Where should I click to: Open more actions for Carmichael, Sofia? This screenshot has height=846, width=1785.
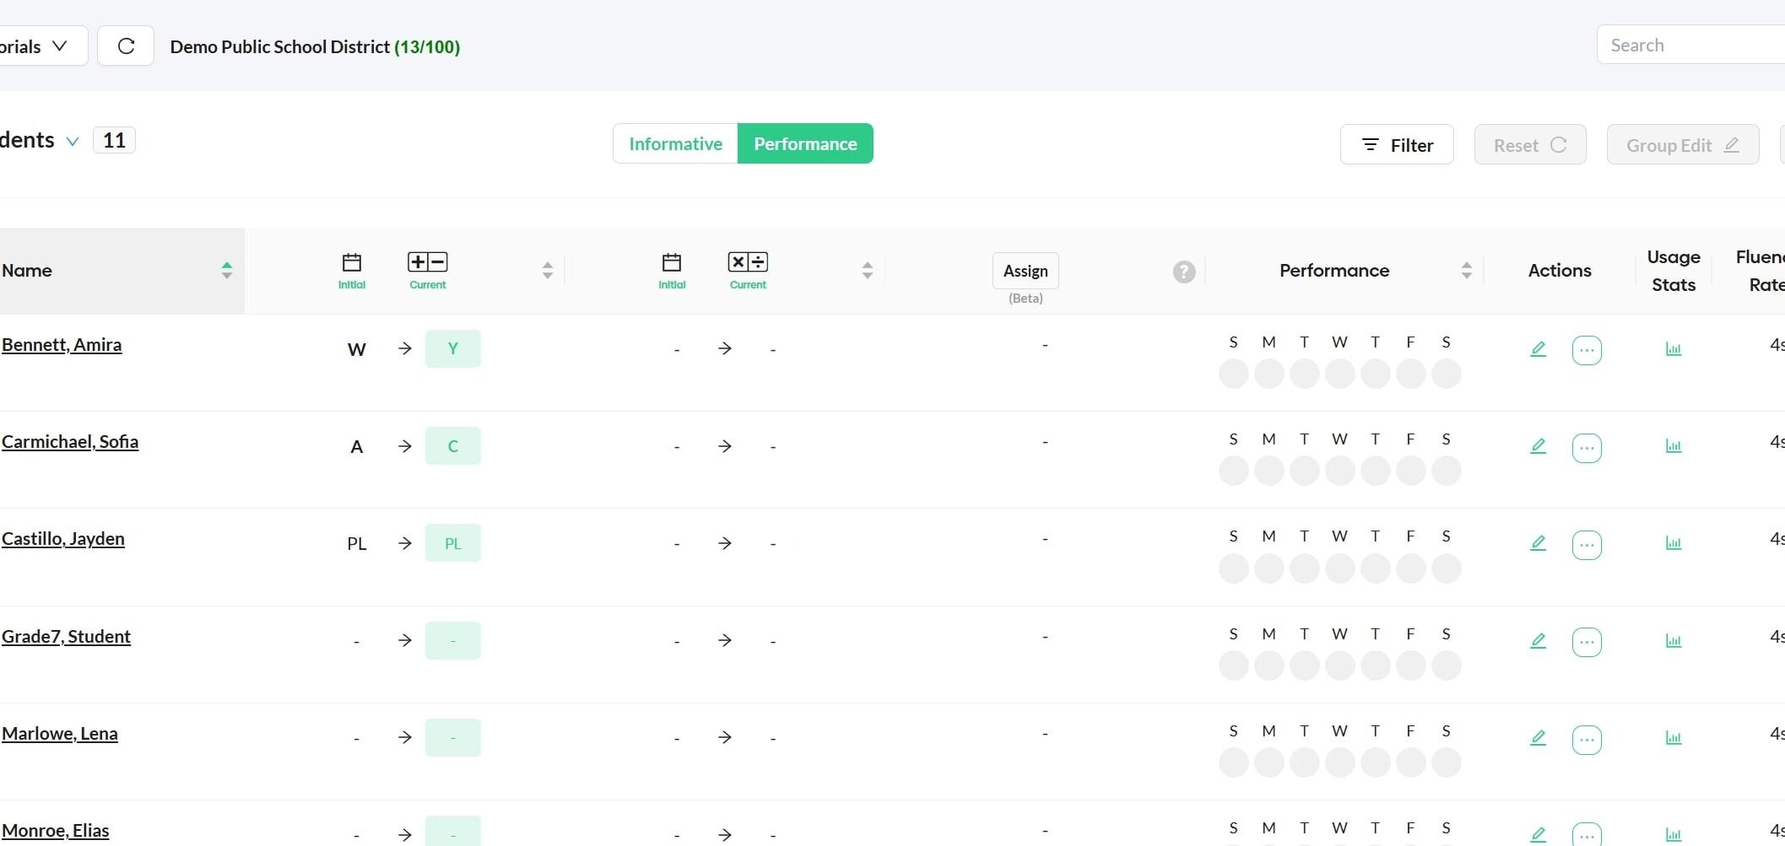pos(1587,447)
